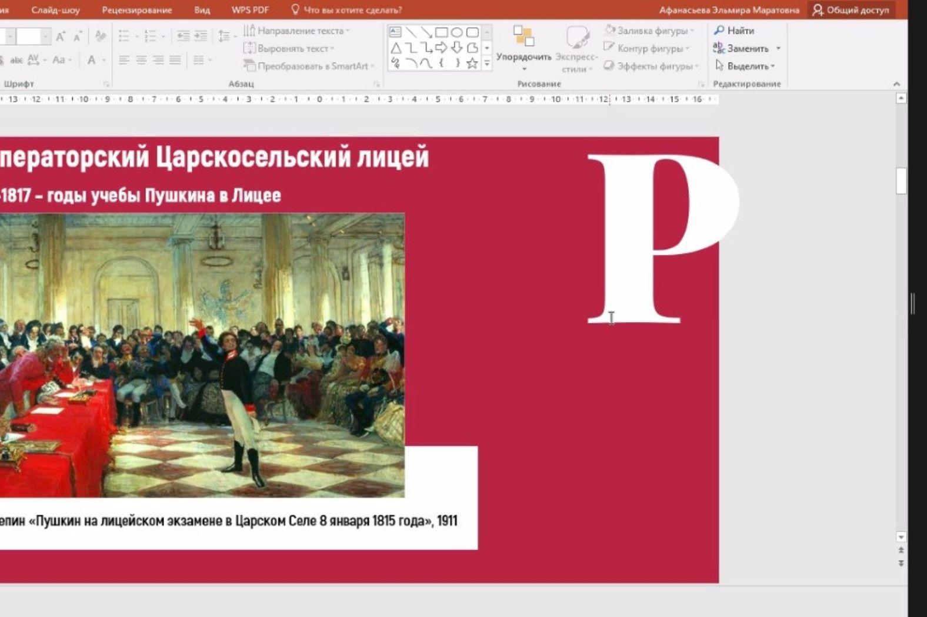927x617 pixels.
Task: Toggle center text alignment
Action: click(141, 60)
